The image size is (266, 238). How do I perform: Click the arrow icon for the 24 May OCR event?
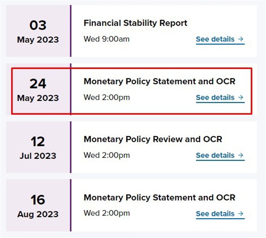240,98
